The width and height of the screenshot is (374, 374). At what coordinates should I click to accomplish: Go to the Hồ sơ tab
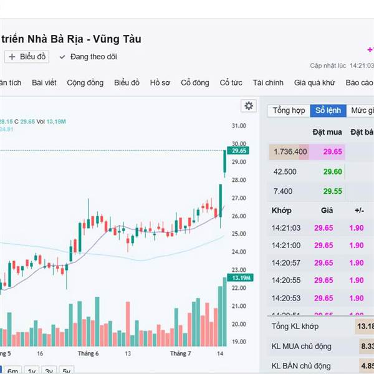click(160, 83)
